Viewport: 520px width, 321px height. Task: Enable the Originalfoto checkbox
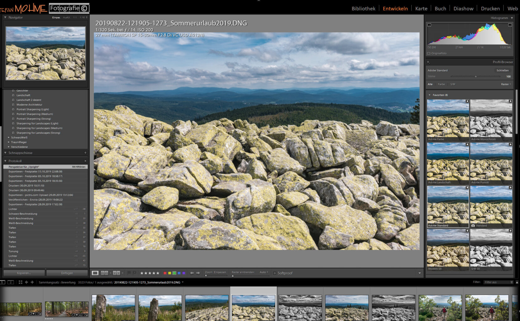(x=429, y=53)
